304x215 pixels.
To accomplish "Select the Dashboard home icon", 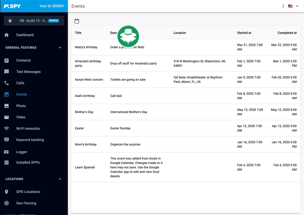I will (x=6, y=35).
